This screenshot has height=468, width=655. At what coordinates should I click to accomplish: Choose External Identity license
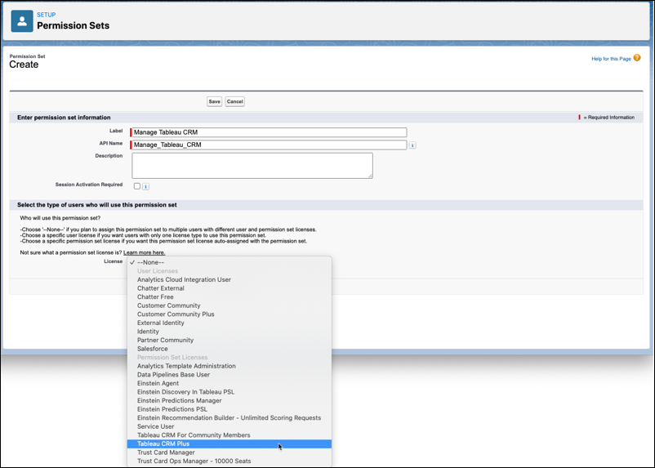click(x=229, y=323)
